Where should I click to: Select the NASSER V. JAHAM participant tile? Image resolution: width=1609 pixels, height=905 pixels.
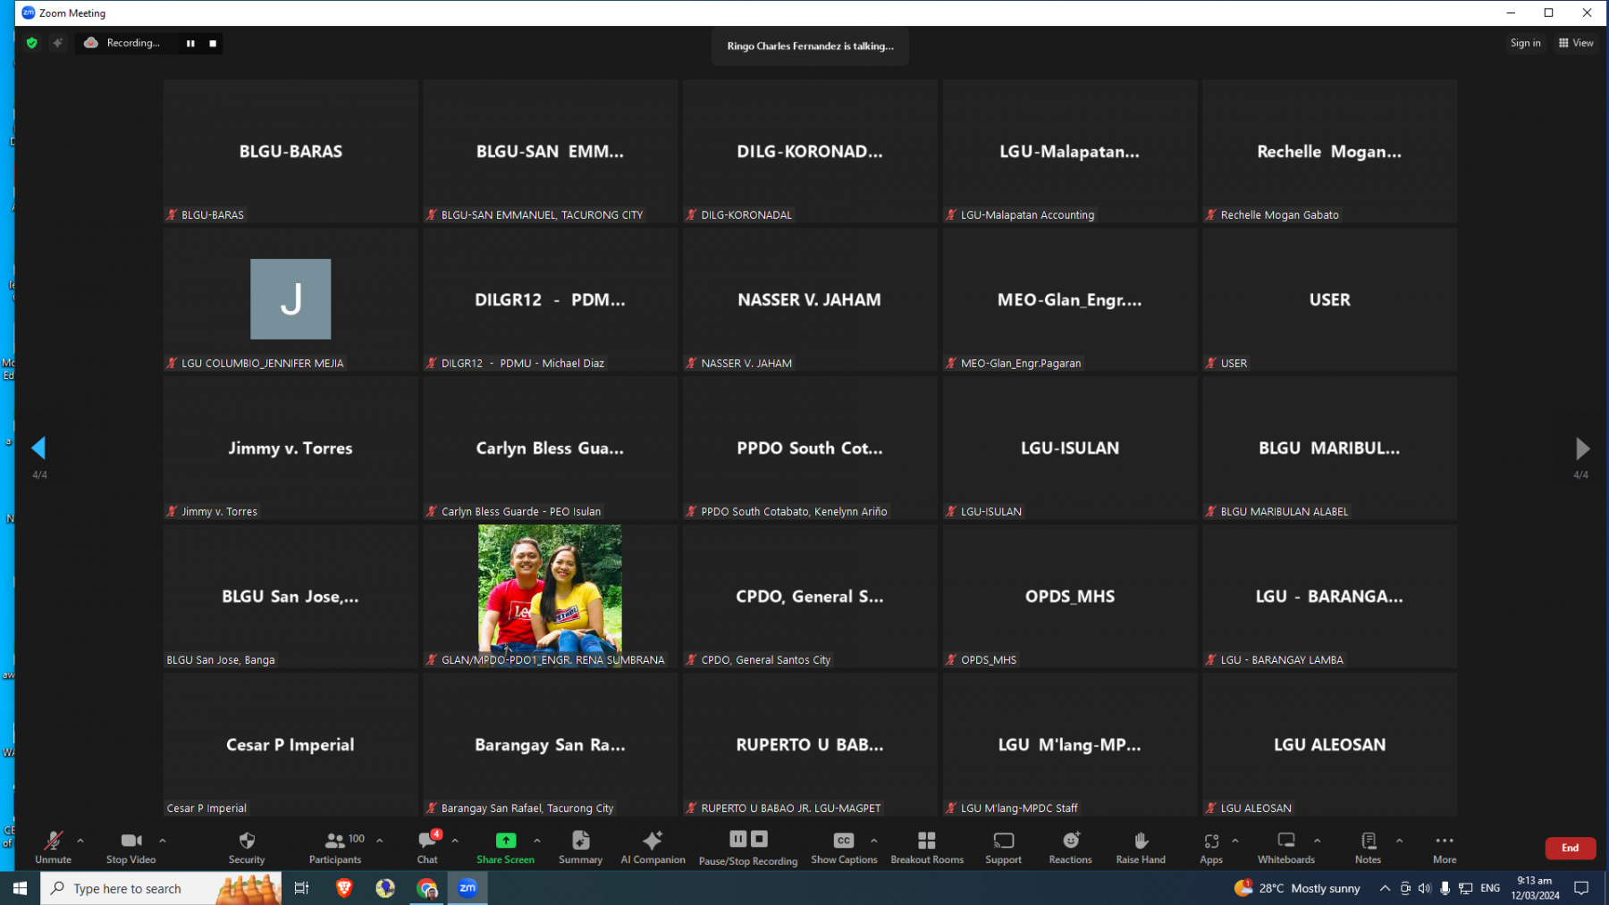810,299
